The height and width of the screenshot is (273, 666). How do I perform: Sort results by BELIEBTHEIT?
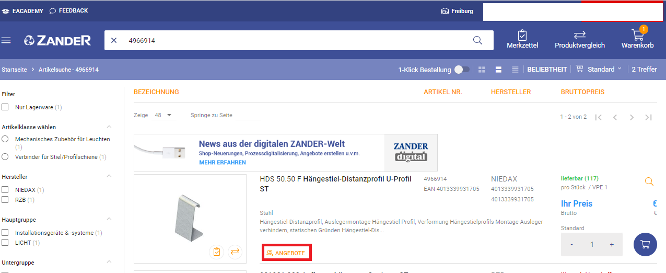547,69
